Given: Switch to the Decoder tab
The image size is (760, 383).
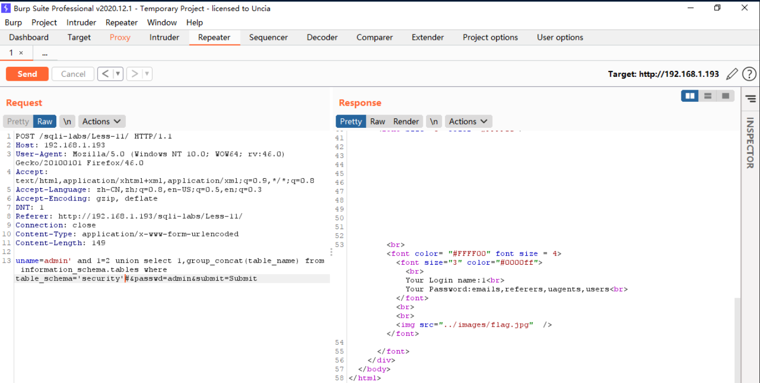Looking at the screenshot, I should coord(322,37).
